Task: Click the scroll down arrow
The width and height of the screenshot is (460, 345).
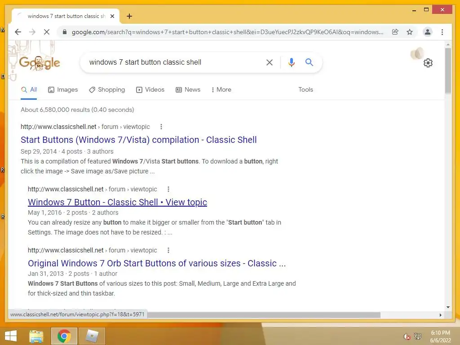Action: click(x=448, y=307)
